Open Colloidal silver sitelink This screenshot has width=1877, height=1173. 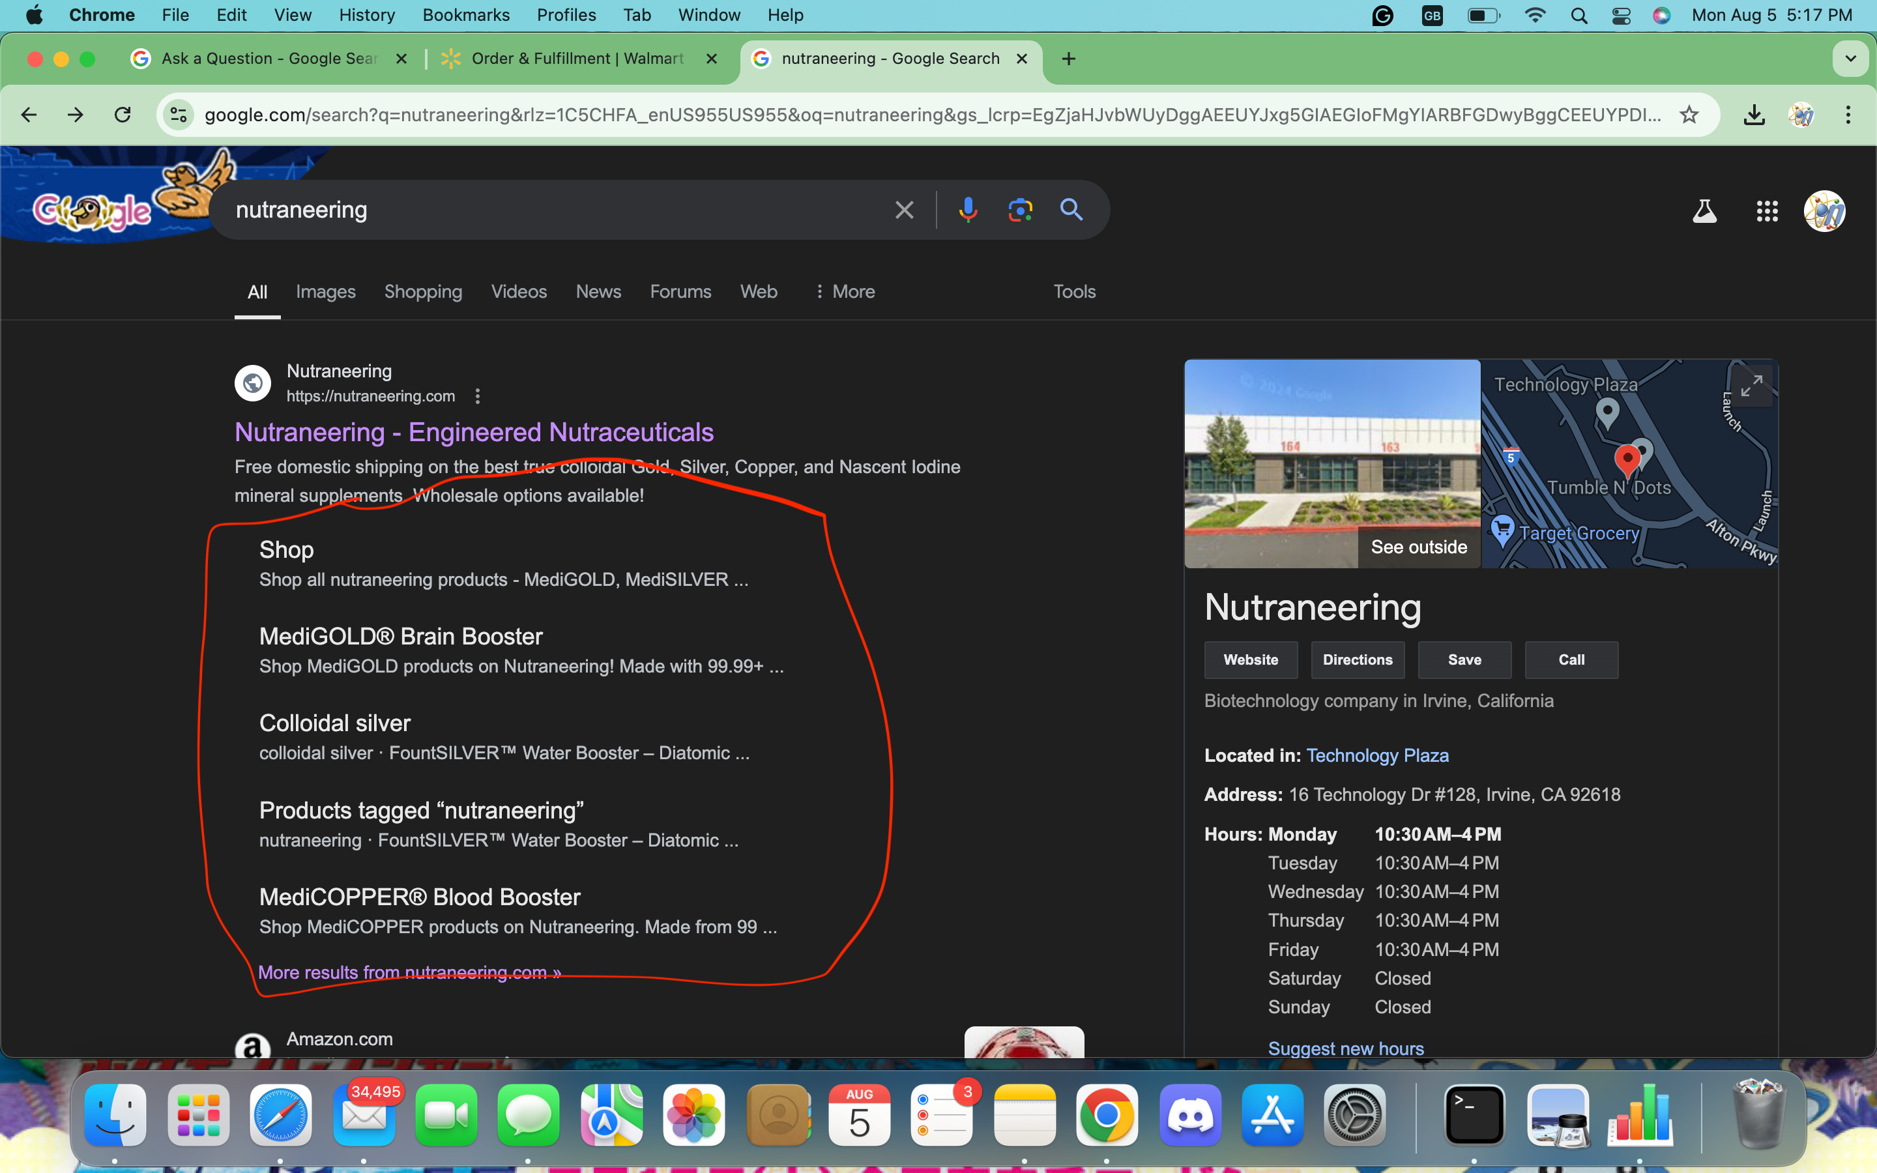coord(335,724)
